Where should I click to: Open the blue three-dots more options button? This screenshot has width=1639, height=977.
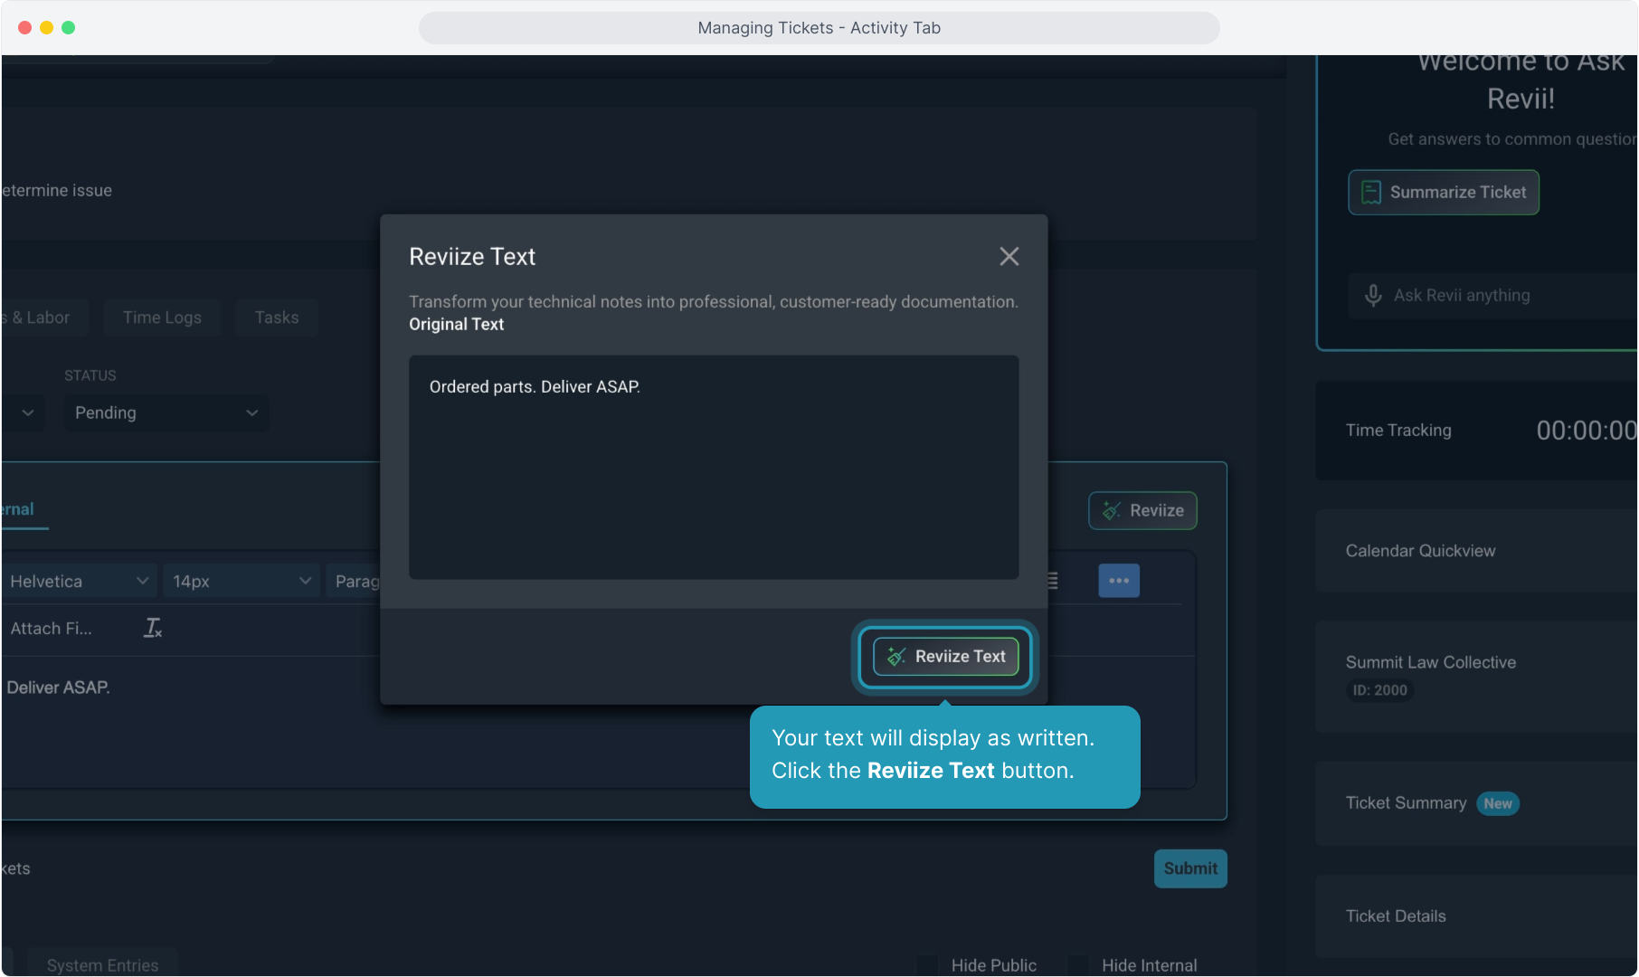[1119, 581]
